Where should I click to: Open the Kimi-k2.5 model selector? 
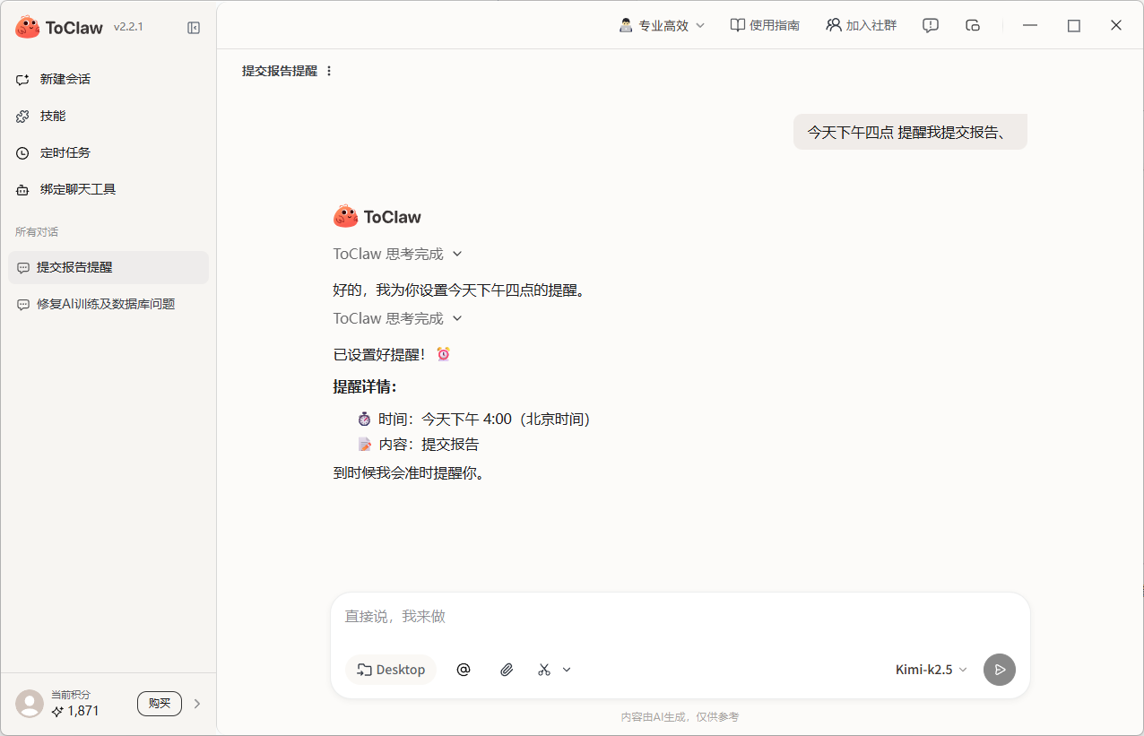[x=932, y=670]
